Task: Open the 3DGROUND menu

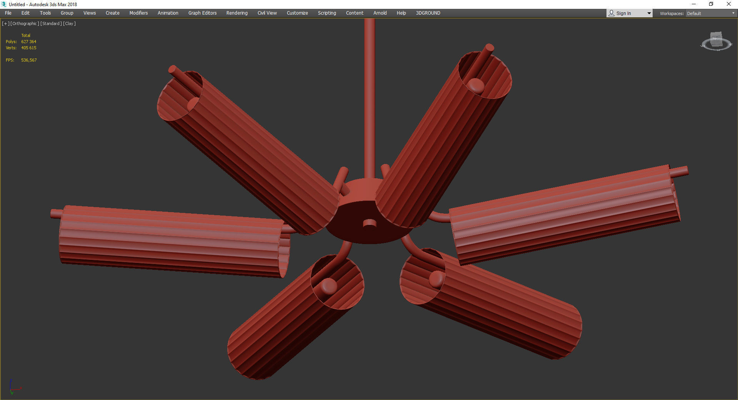Action: pos(428,13)
